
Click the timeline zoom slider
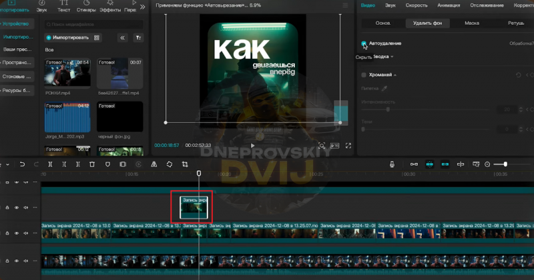(x=505, y=164)
